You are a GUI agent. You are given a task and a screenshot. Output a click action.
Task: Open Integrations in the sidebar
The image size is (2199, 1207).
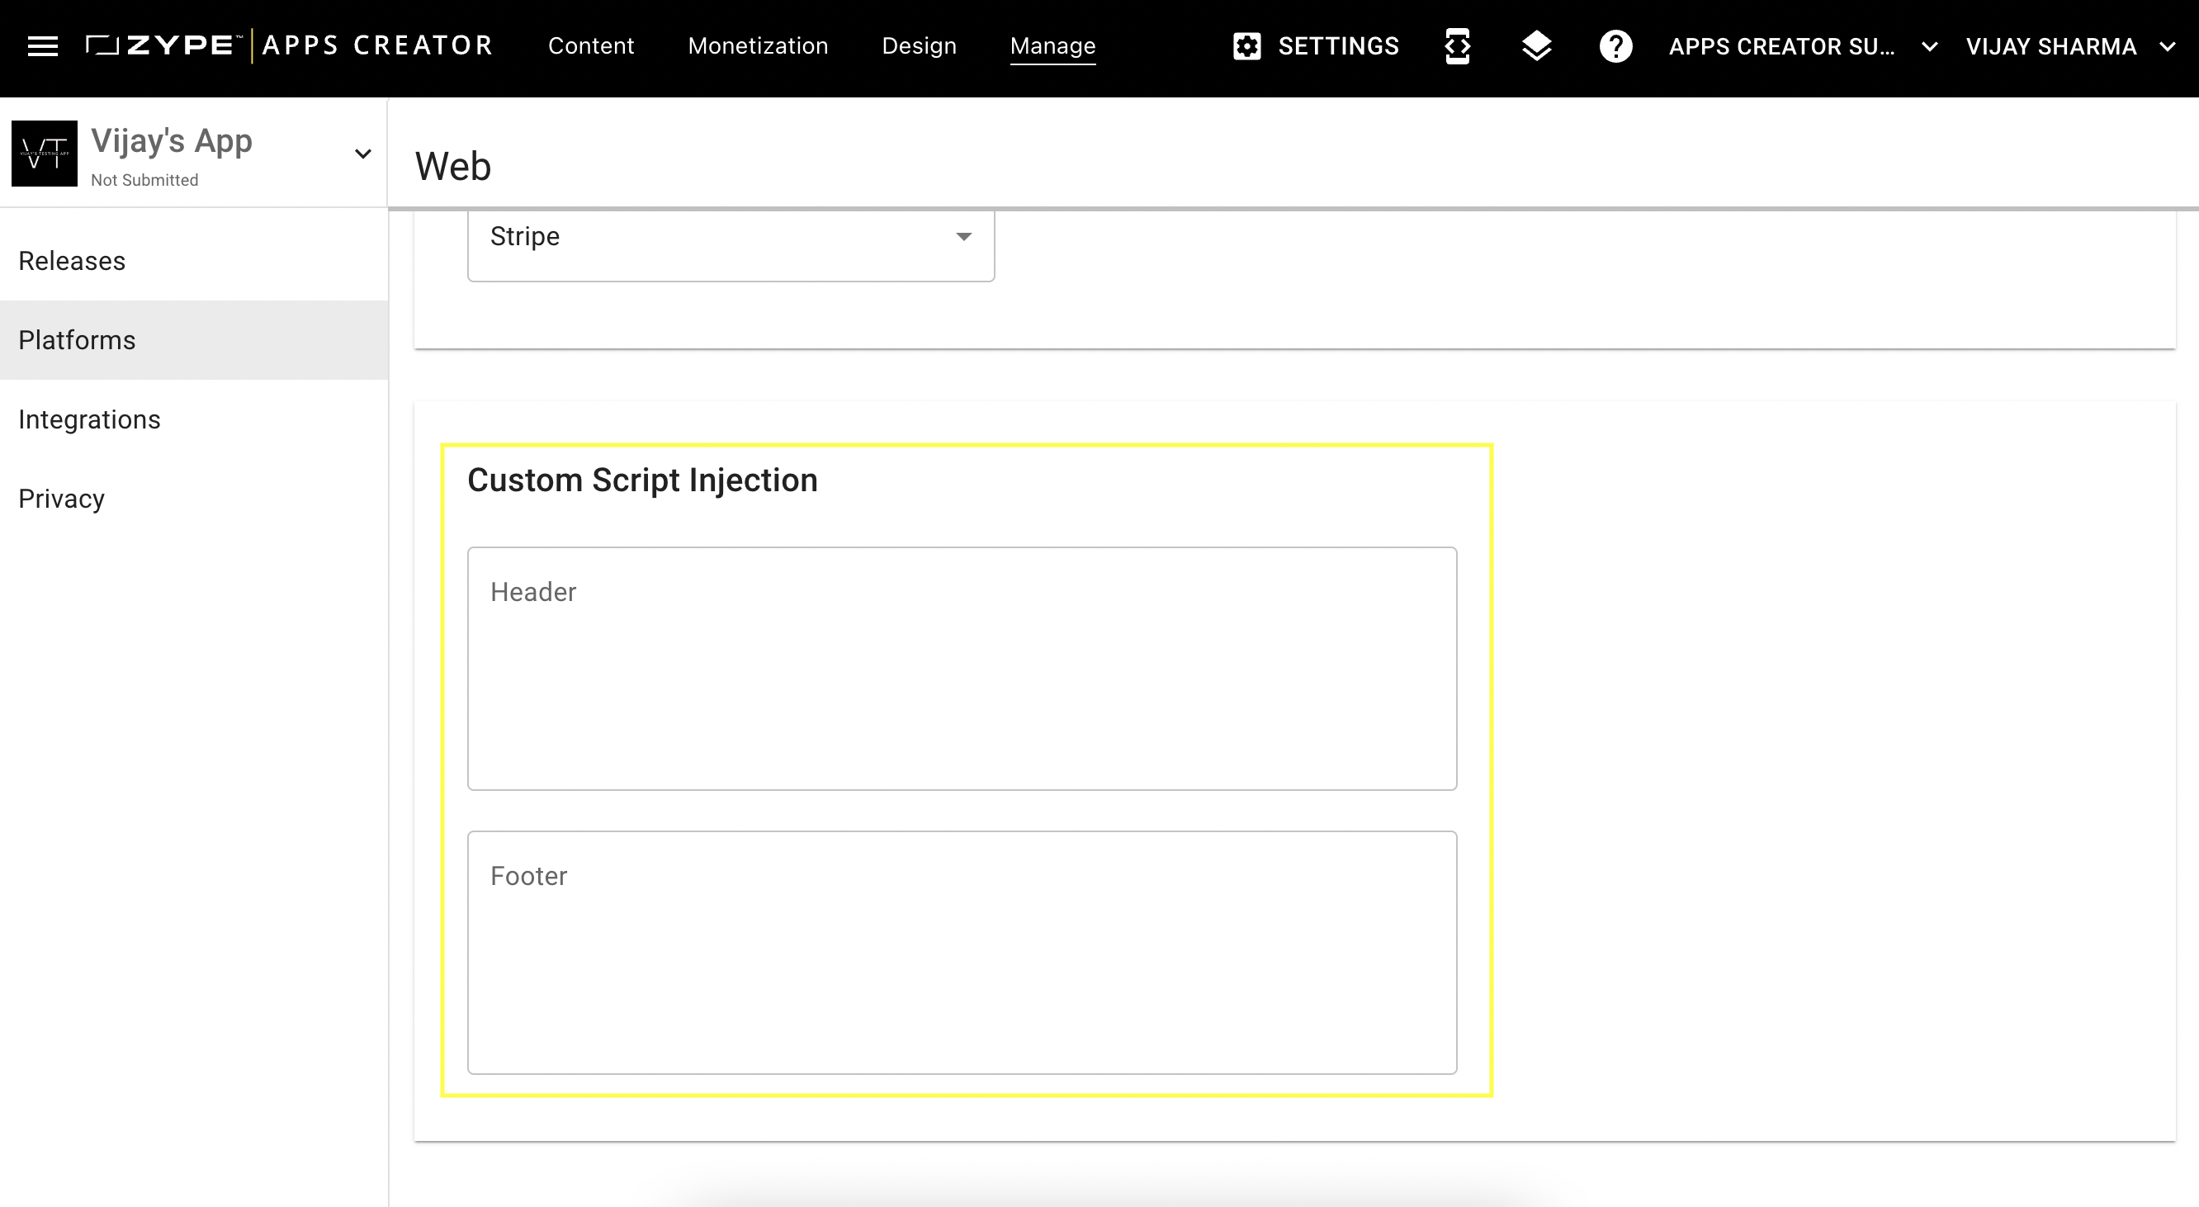click(x=194, y=419)
